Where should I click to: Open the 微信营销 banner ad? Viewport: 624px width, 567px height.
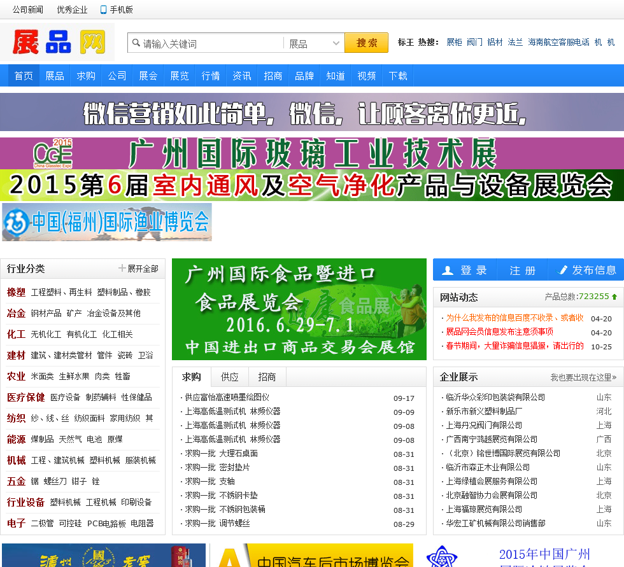(312, 113)
